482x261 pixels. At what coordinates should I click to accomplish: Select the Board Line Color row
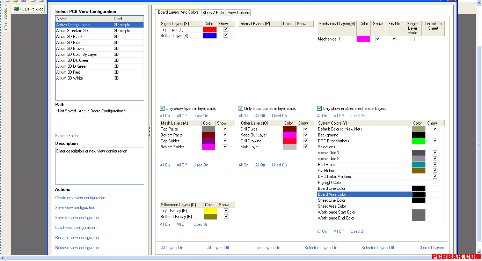(381, 188)
